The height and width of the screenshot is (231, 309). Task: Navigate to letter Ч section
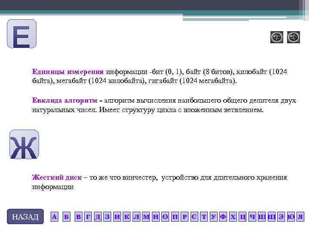pyautogui.click(x=252, y=216)
